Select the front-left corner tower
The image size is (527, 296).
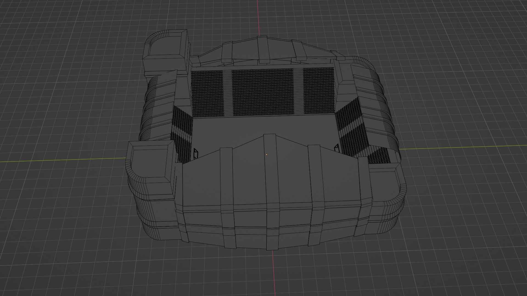point(150,164)
